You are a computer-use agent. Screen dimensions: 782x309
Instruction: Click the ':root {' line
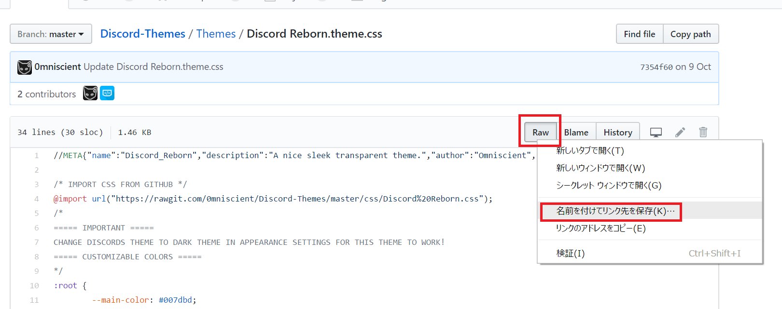click(70, 286)
